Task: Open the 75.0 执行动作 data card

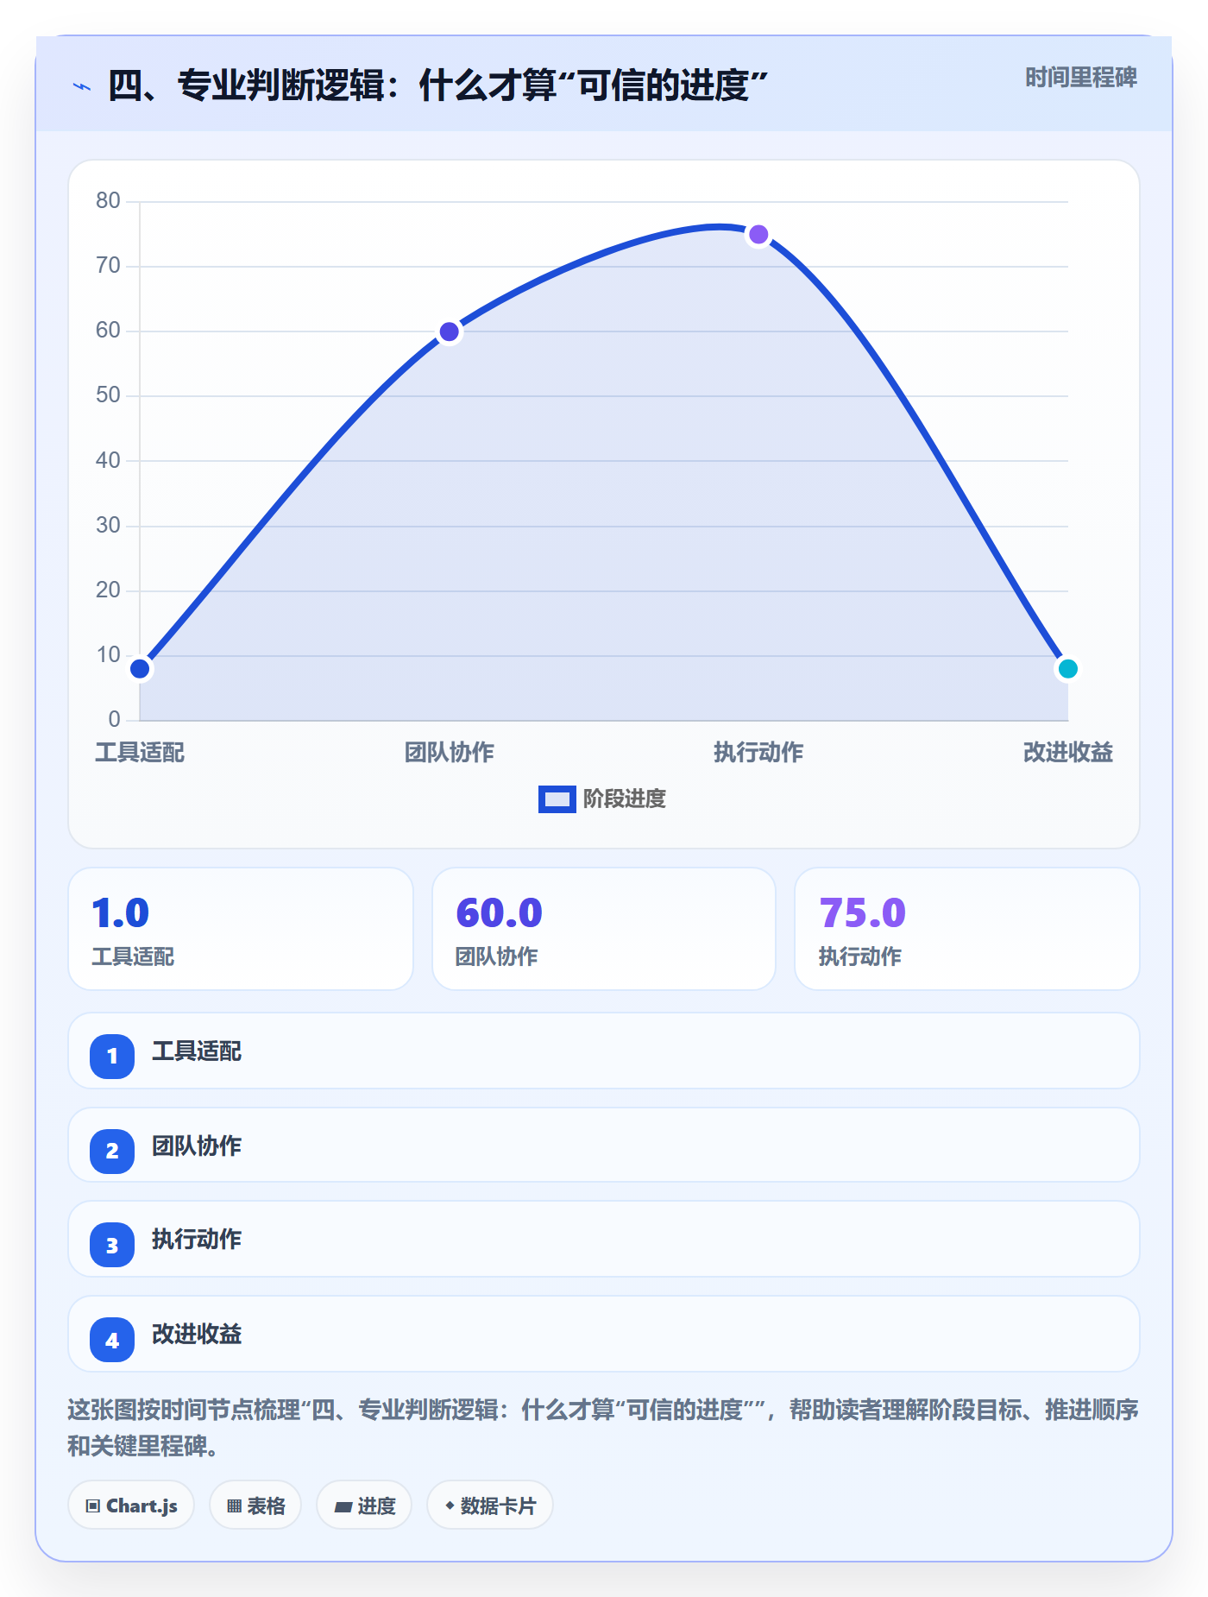Action: pyautogui.click(x=967, y=929)
